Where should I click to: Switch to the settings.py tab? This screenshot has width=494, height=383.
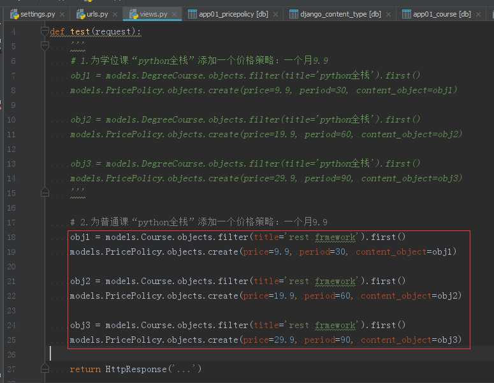point(38,14)
